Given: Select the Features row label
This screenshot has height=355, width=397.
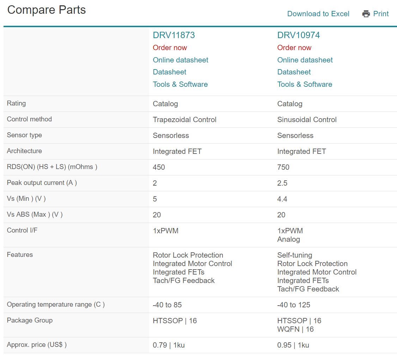Looking at the screenshot, I should tap(20, 255).
